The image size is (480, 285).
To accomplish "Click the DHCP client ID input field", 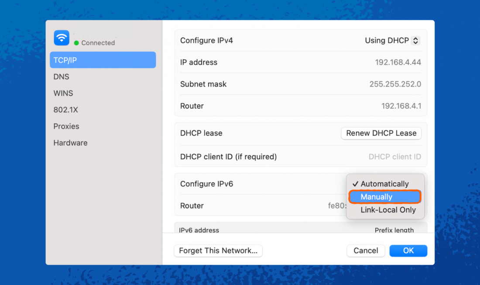I will click(x=394, y=157).
